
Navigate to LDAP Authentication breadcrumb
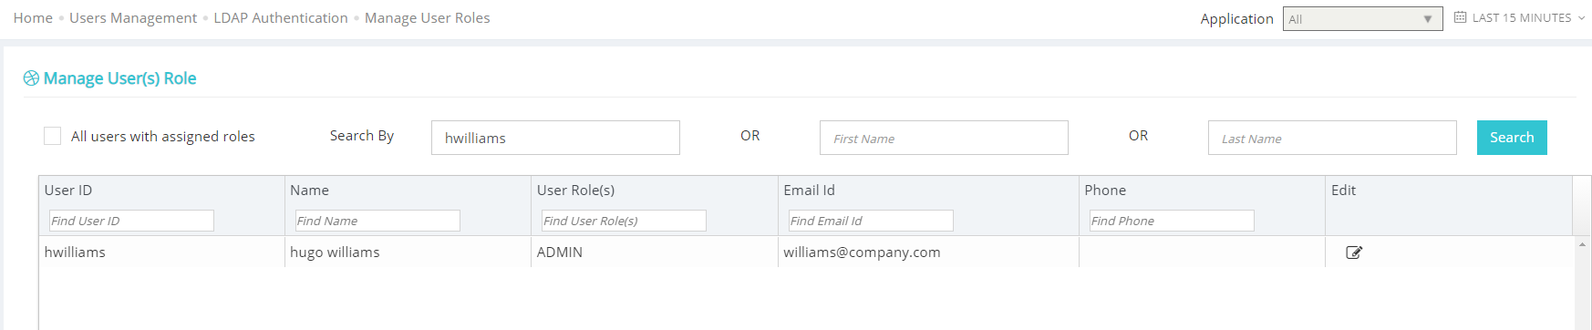click(x=281, y=18)
